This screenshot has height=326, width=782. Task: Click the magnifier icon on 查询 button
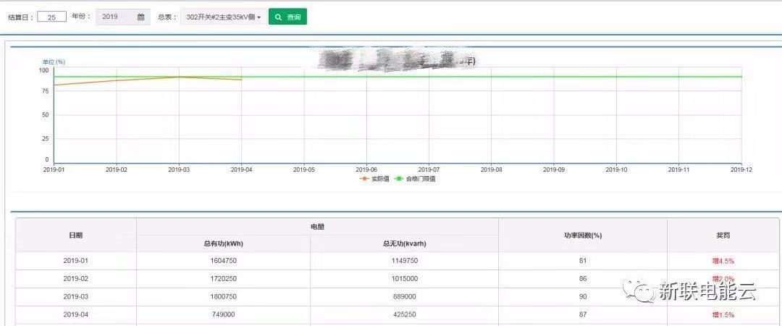click(x=279, y=17)
